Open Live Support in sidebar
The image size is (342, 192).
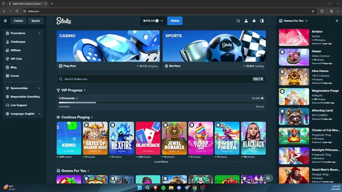18,105
